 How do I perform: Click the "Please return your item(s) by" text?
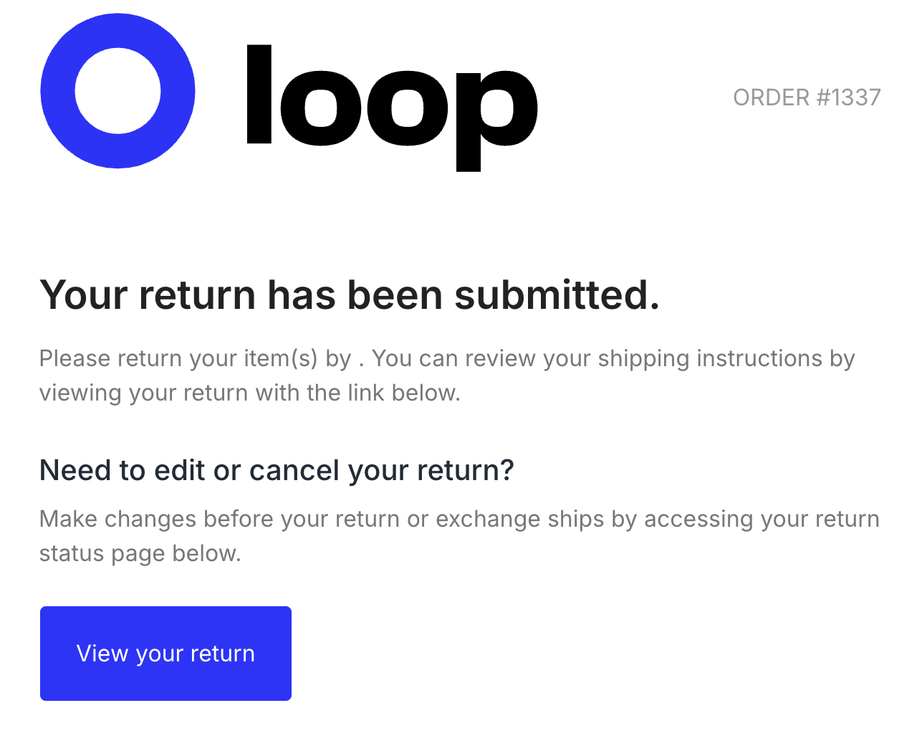(x=195, y=358)
